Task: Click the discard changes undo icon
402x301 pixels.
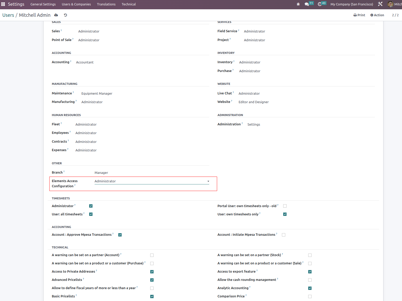Action: click(65, 15)
